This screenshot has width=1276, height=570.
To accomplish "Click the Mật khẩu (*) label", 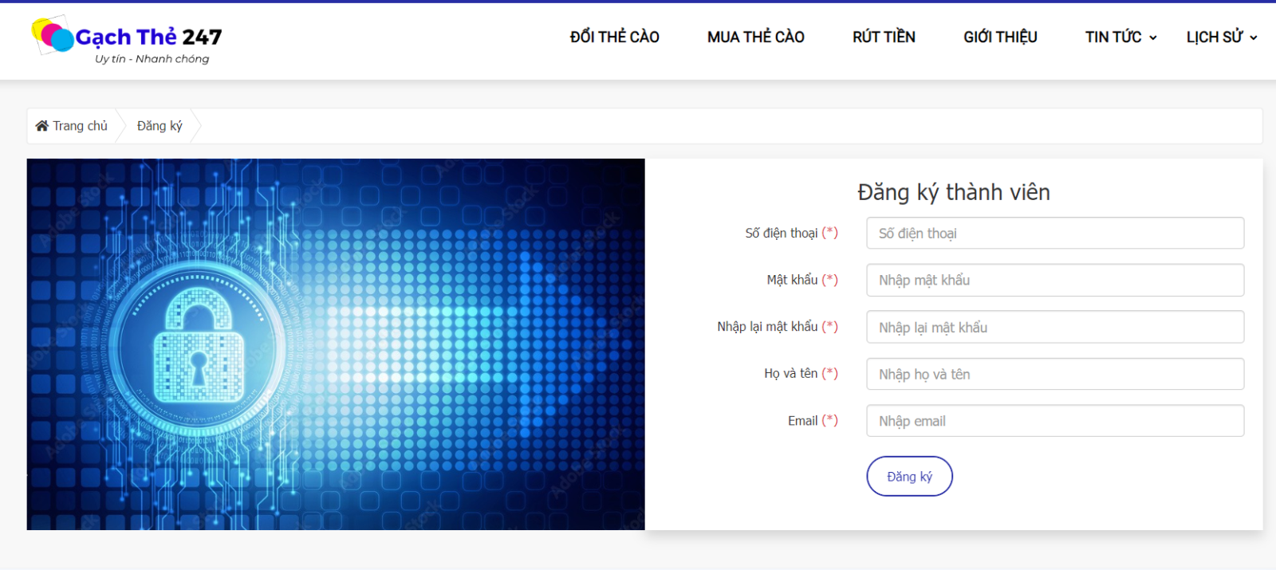I will pos(802,280).
